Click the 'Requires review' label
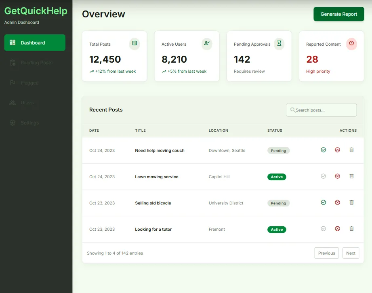372x293 pixels. (249, 71)
